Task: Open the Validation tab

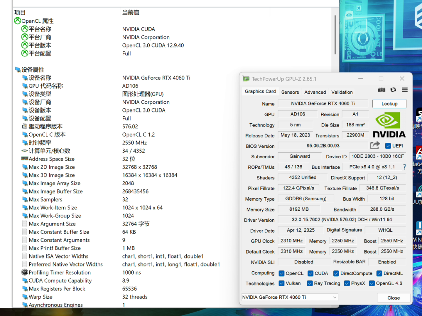Action: (x=342, y=92)
